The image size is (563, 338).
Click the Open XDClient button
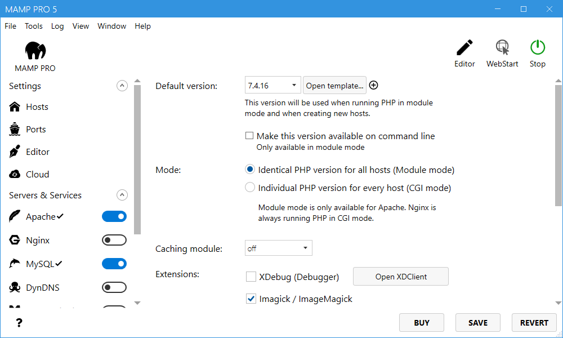[x=401, y=277]
